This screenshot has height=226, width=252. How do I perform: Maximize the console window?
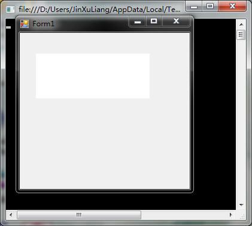(x=210, y=6)
